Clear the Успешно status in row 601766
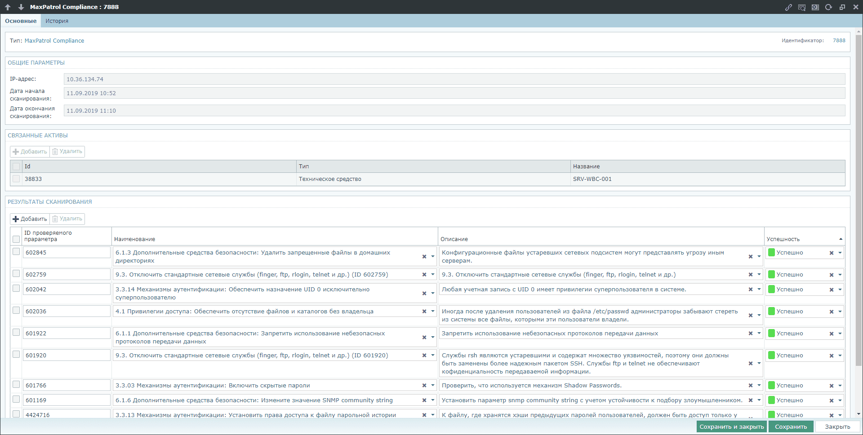 pos(832,386)
